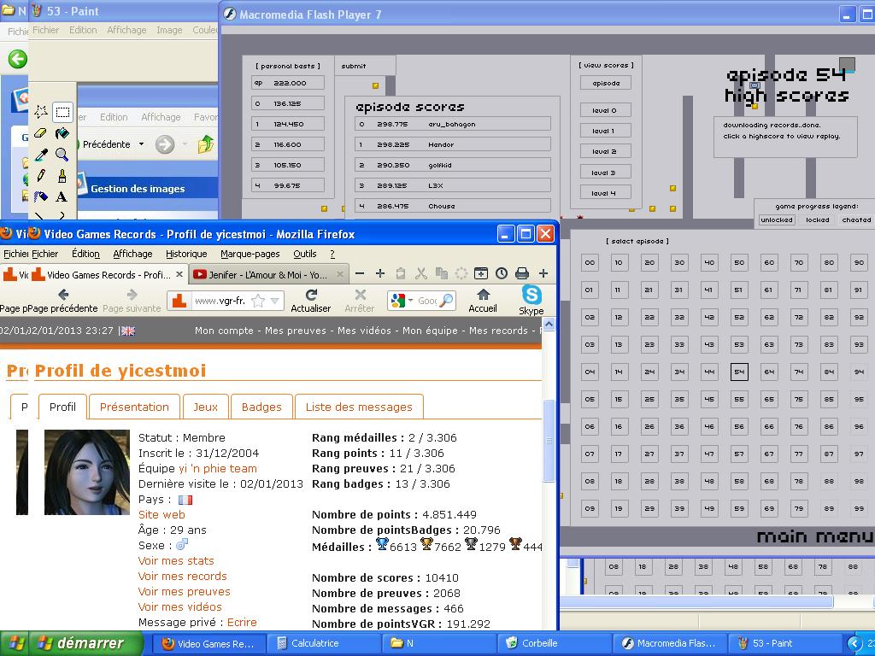Select the Pencil tool in Paint
Screen dimensions: 875x656
coord(41,176)
